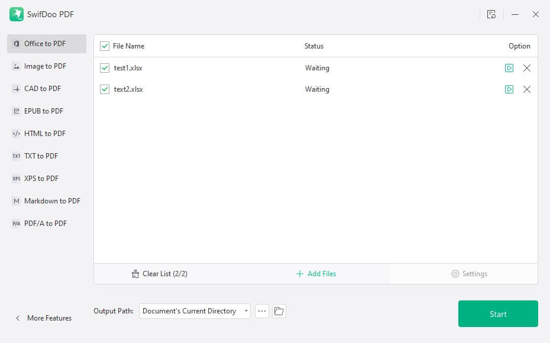Click the Office to PDF sidebar icon
The height and width of the screenshot is (343, 550).
point(16,44)
